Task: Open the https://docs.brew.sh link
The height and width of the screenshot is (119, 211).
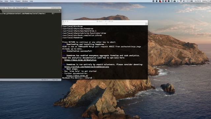Action: 77,76
